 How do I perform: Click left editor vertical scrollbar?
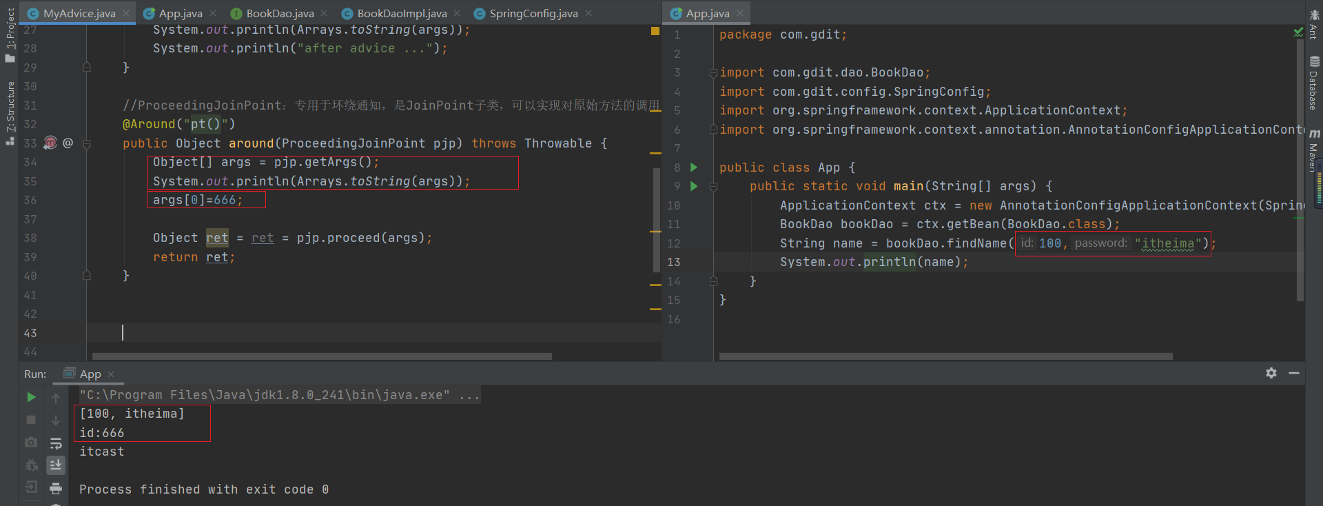657,219
